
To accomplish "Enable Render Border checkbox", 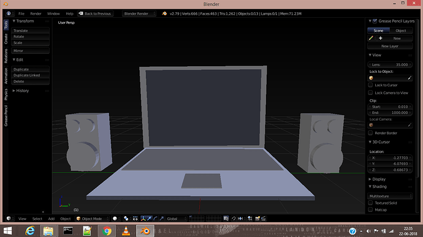I will point(371,133).
